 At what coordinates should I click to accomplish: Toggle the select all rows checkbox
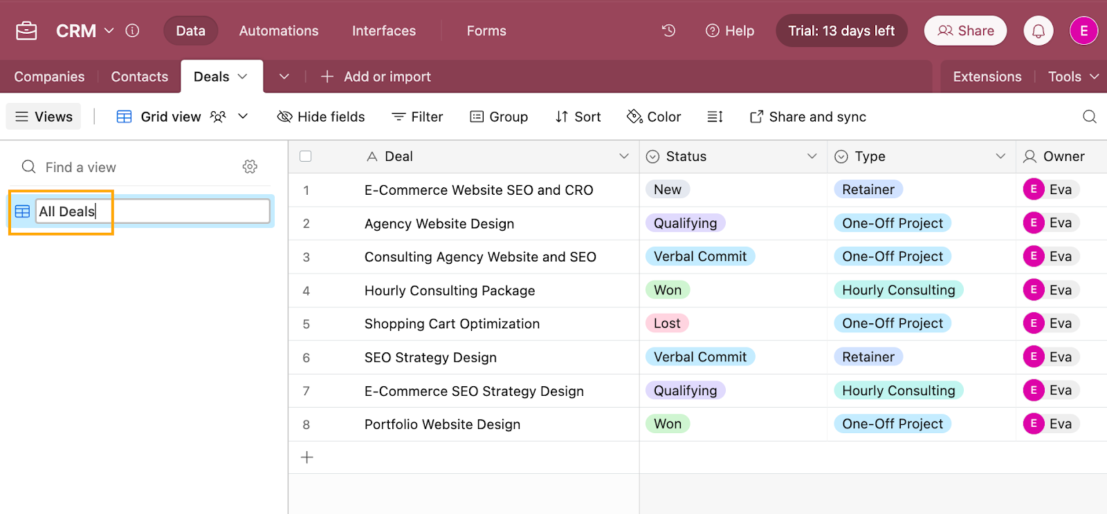pos(305,156)
